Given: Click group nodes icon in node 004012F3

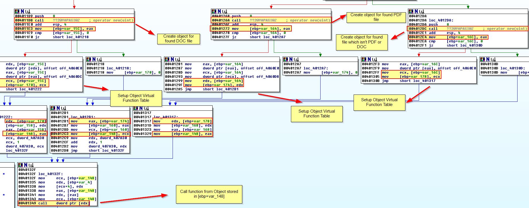Looking at the screenshot, I should pyautogui.click(x=375, y=59).
